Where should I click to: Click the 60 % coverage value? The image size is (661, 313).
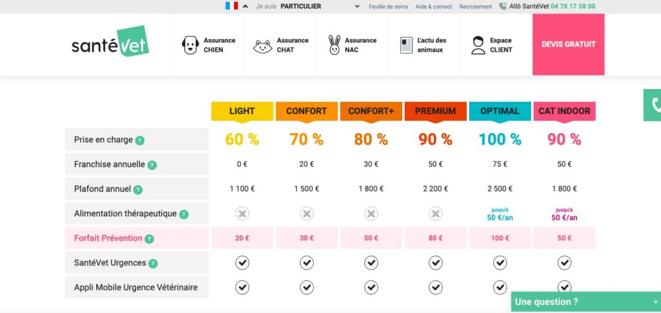[242, 139]
